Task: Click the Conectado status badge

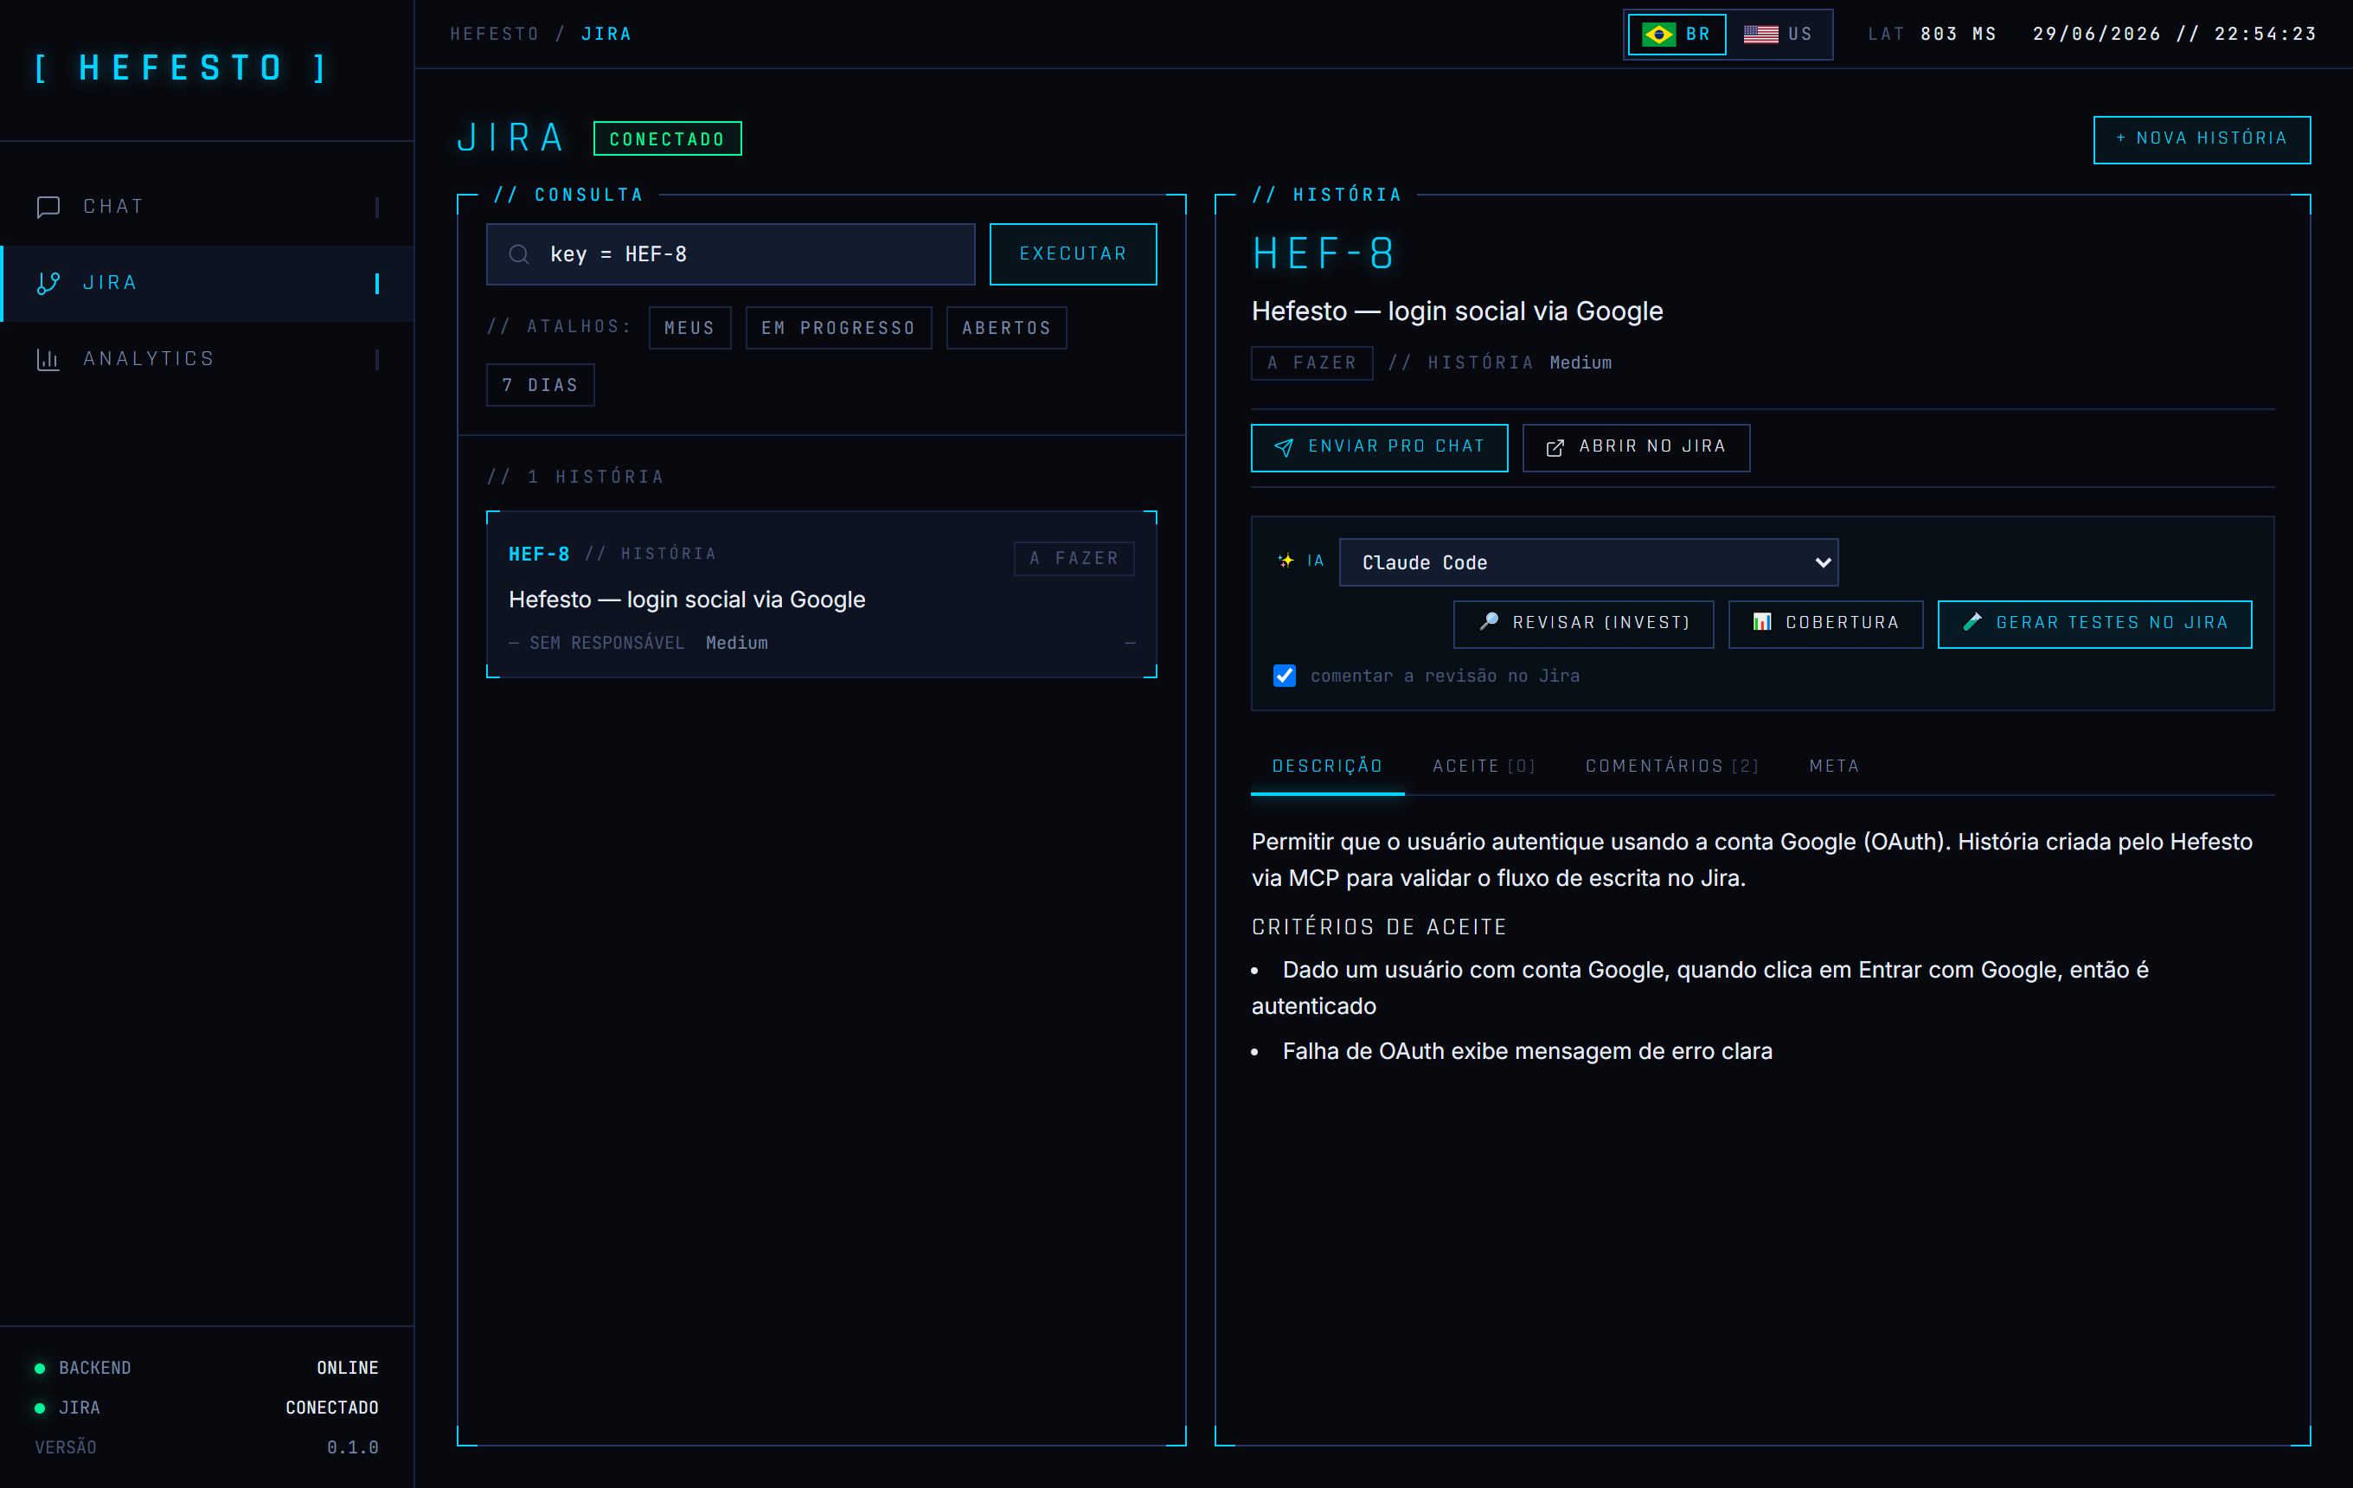Action: [x=667, y=138]
